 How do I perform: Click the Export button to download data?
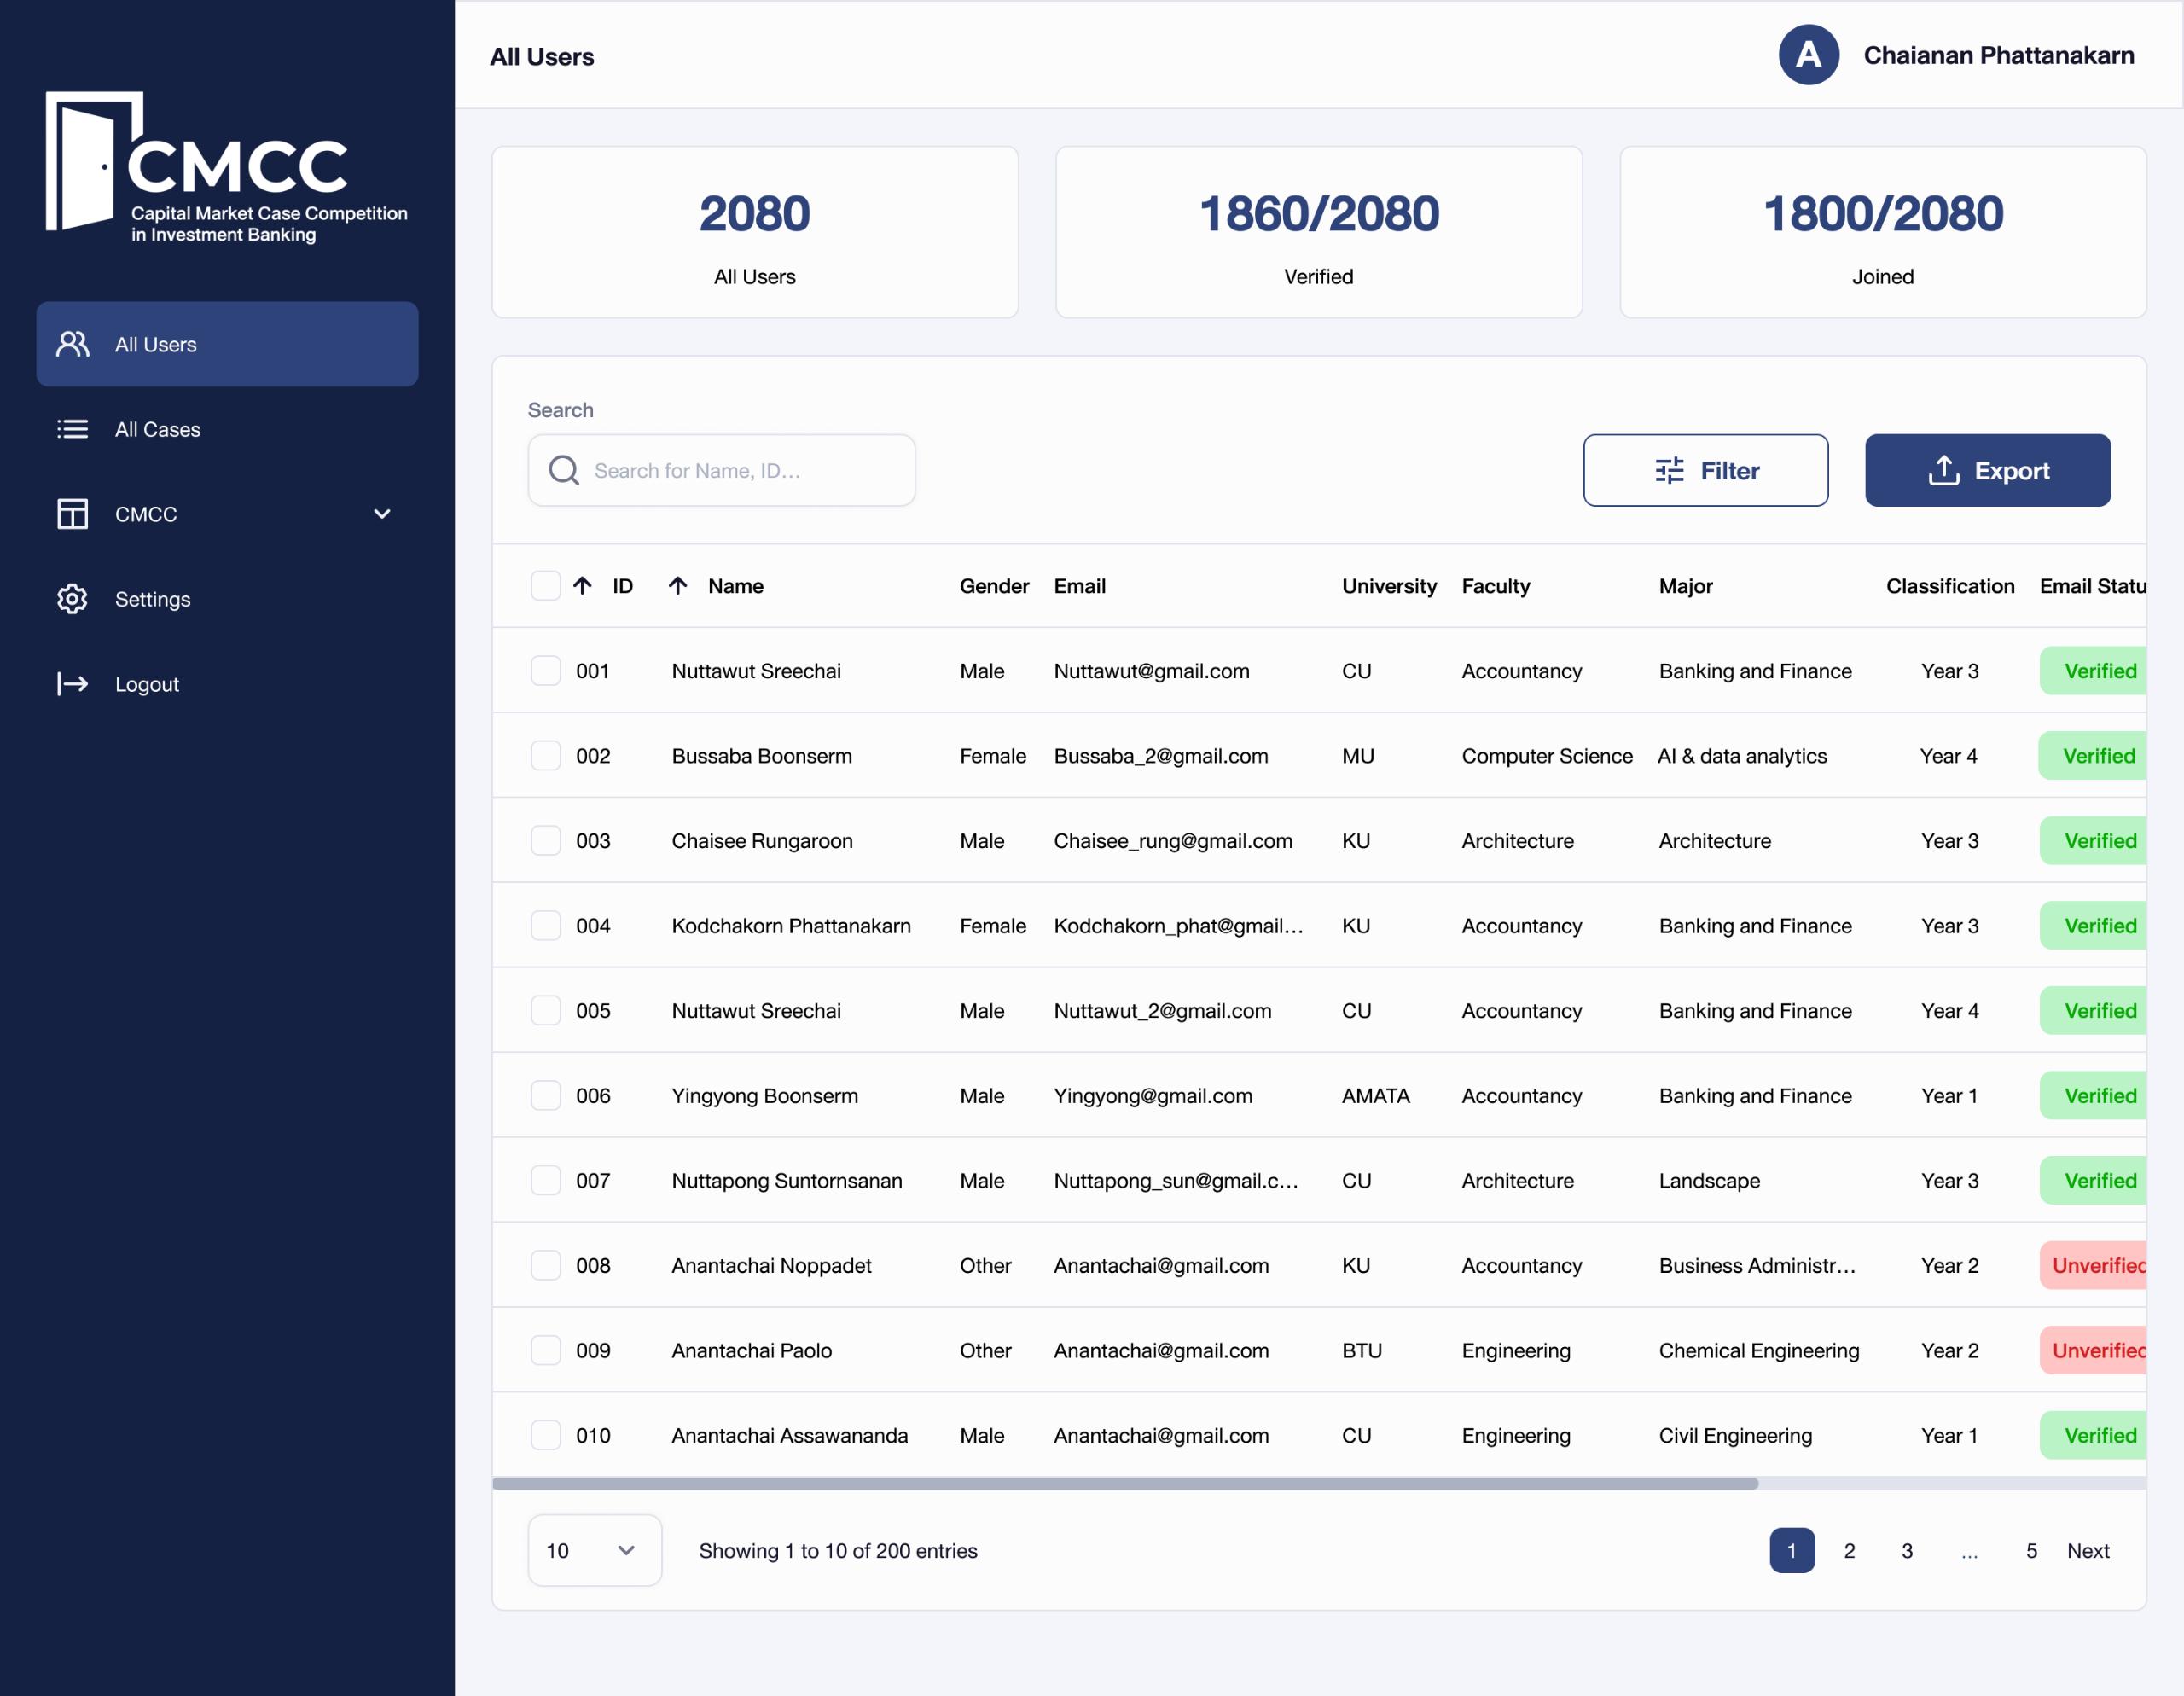1987,469
